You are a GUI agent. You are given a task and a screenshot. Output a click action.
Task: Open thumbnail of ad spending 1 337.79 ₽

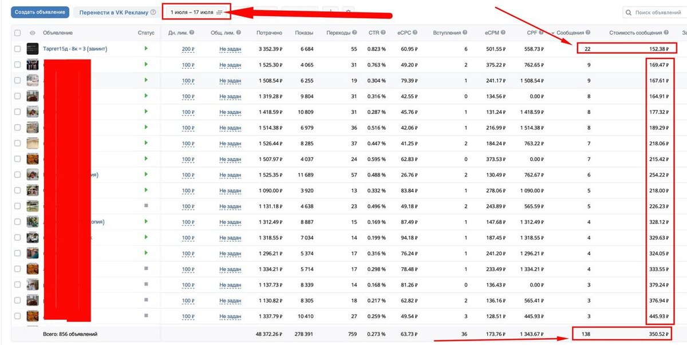click(33, 315)
